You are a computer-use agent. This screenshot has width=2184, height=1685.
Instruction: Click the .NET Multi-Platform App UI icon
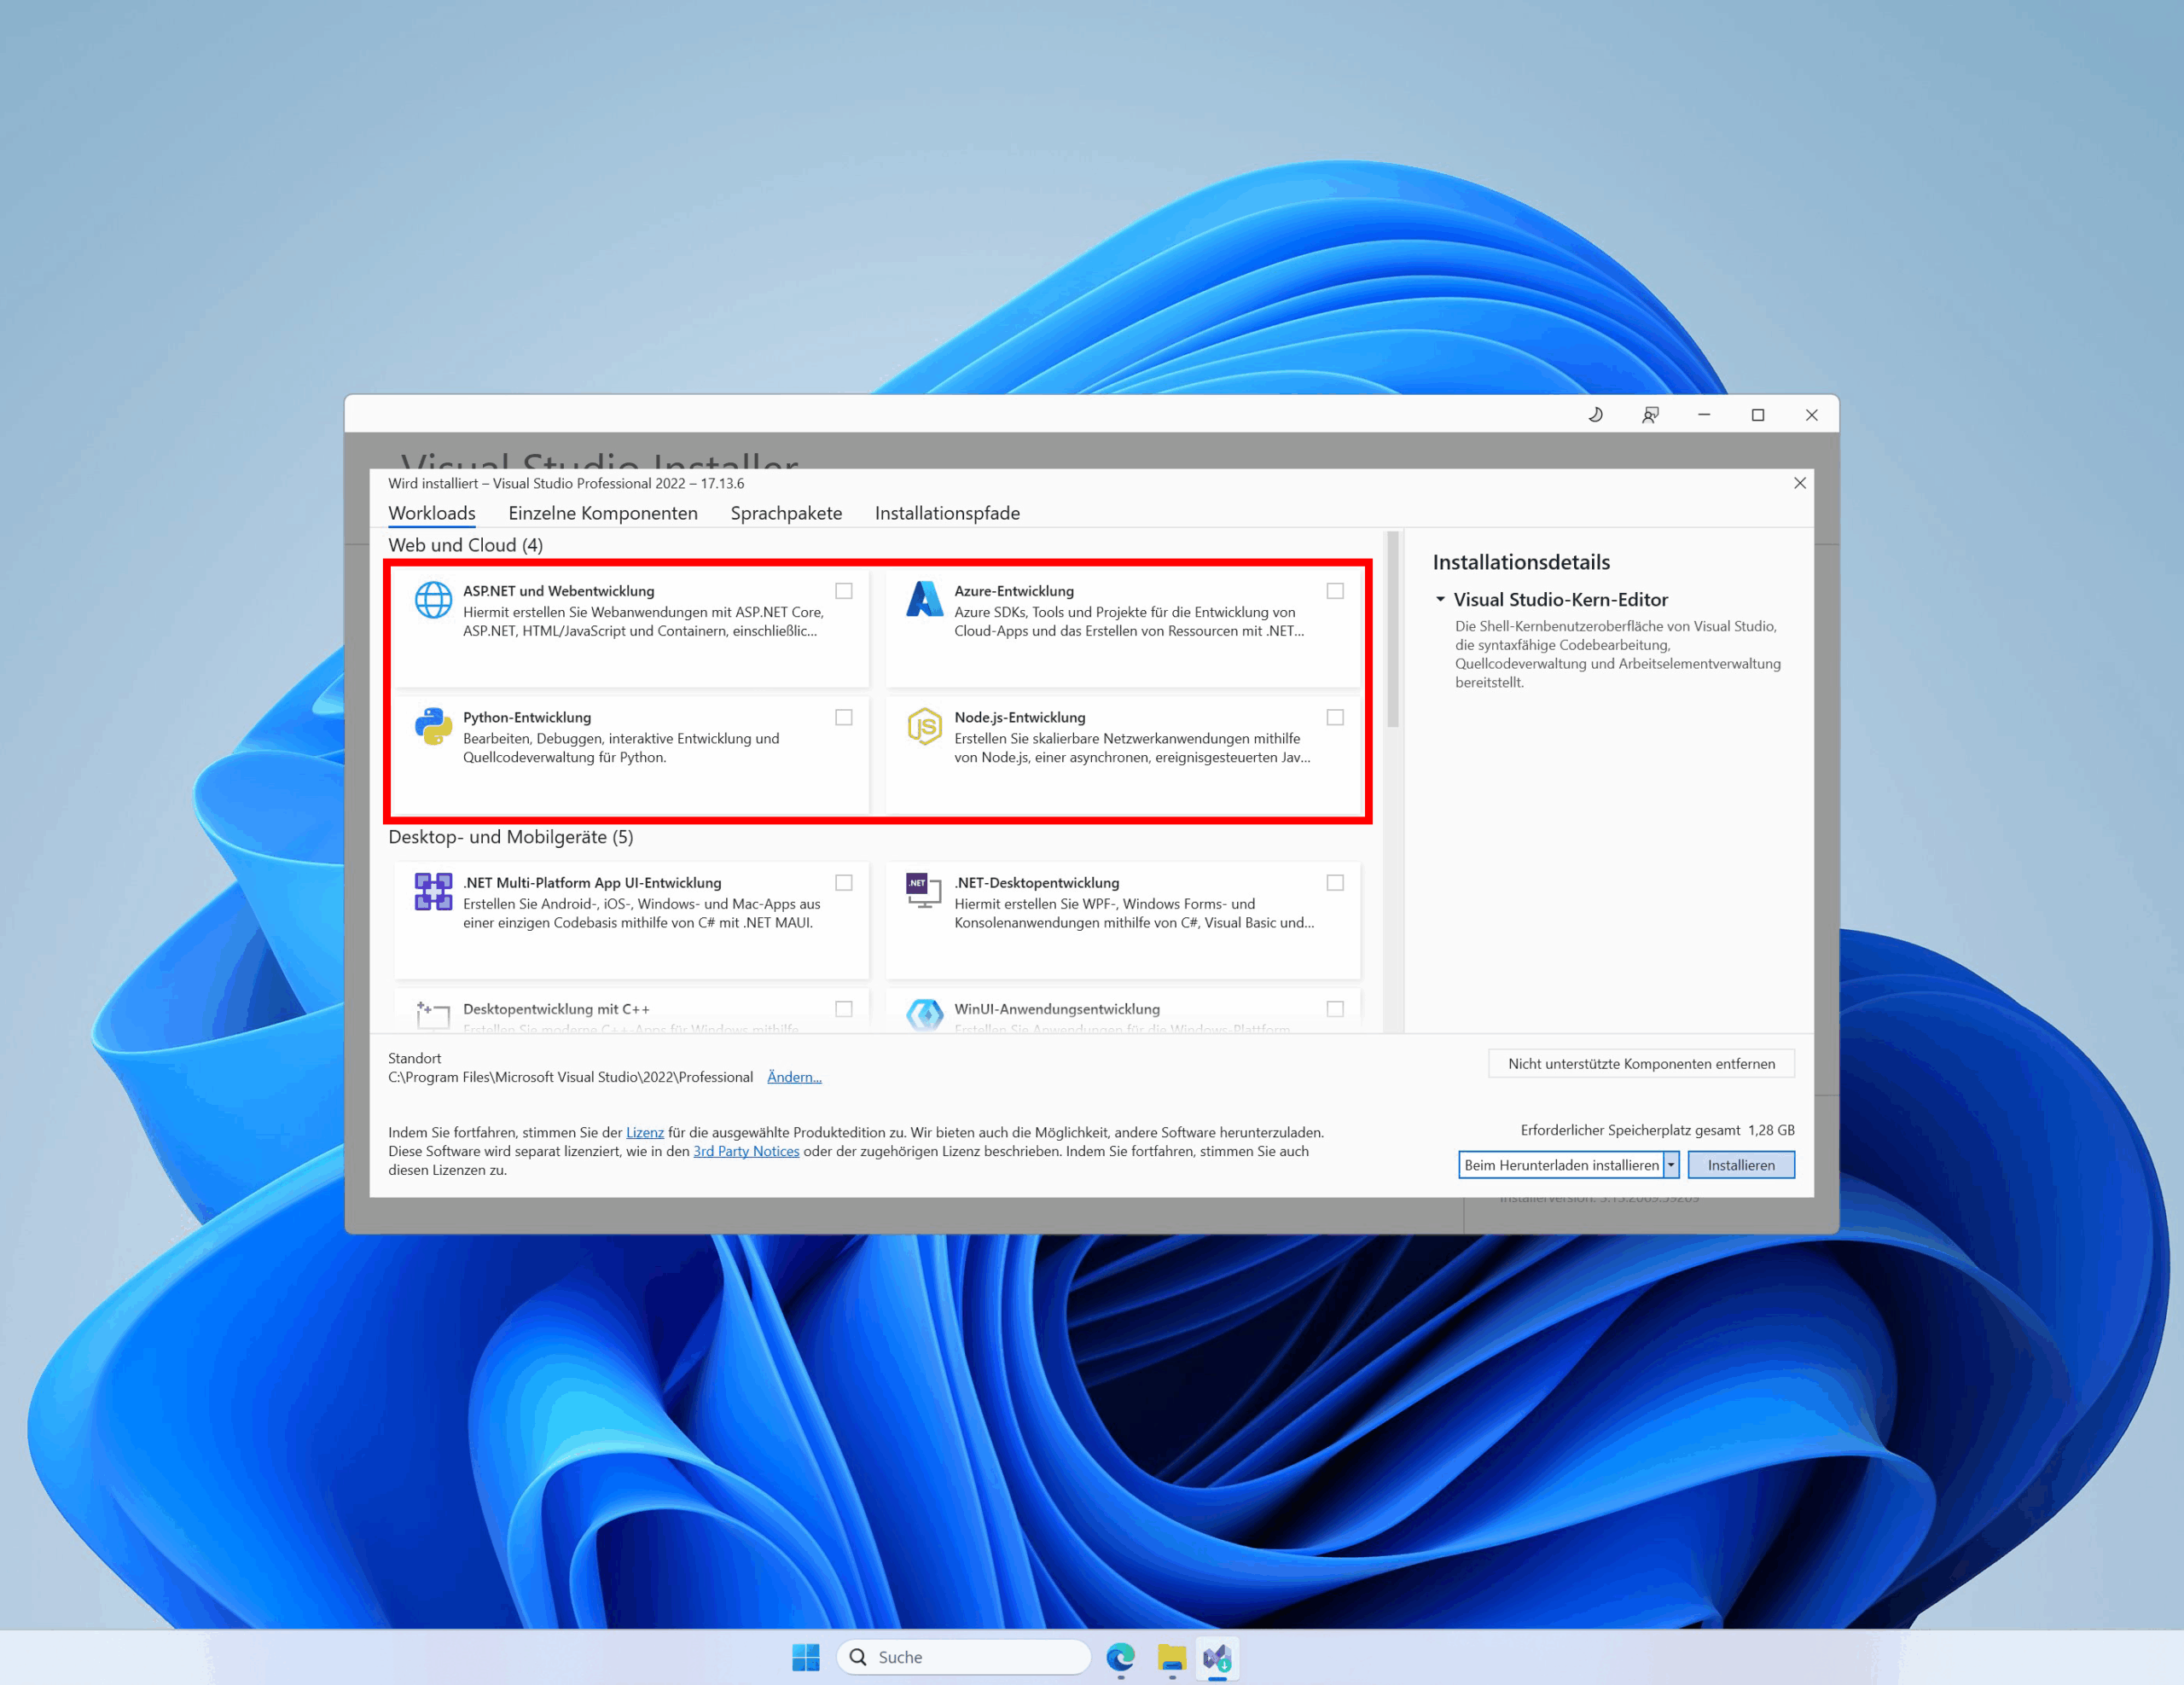[433, 891]
